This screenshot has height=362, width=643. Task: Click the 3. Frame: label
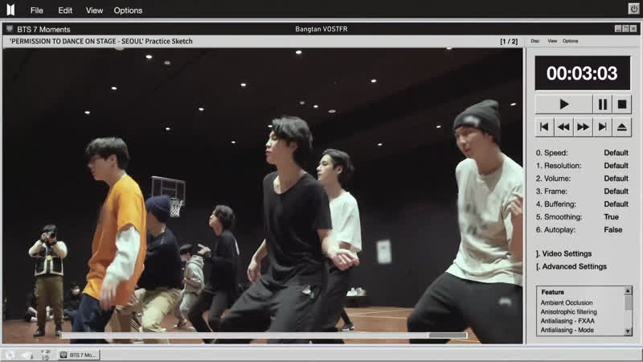click(x=551, y=191)
